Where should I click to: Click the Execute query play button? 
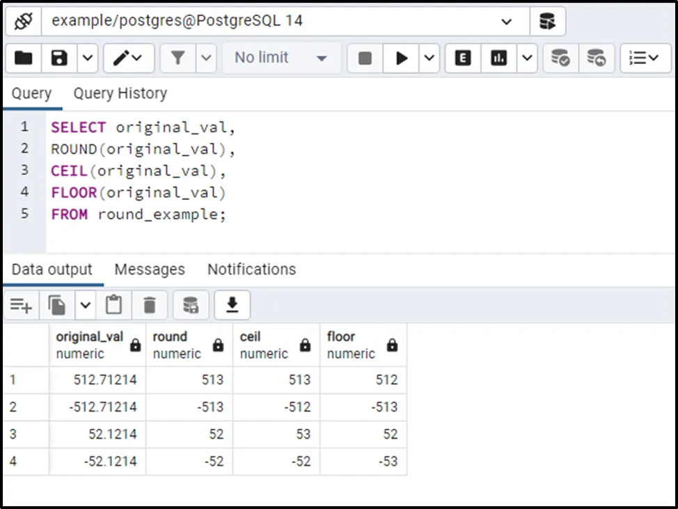pos(402,58)
